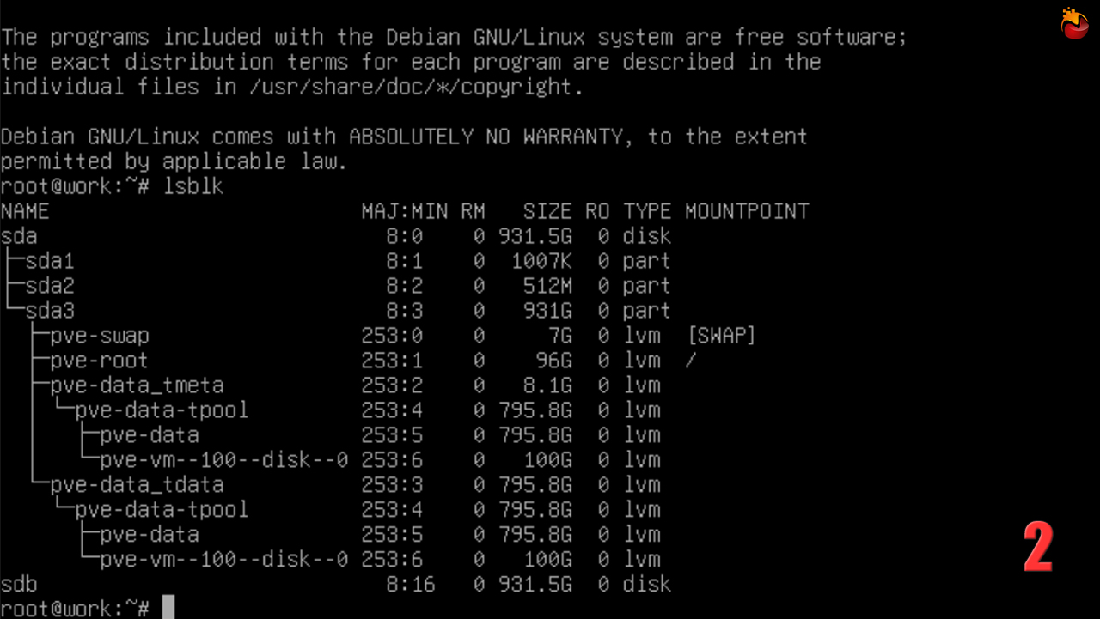Click the final root@work:~# prompt

pyautogui.click(x=76, y=609)
